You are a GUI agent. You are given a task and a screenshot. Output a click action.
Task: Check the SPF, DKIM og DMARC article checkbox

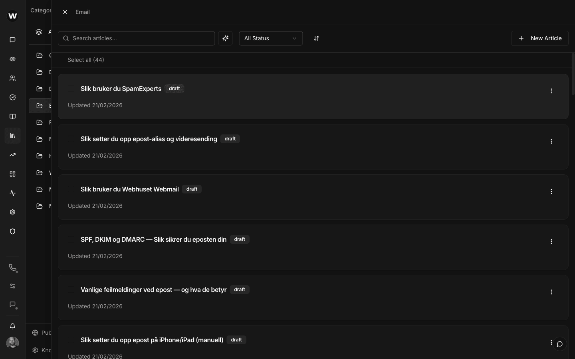point(71,239)
